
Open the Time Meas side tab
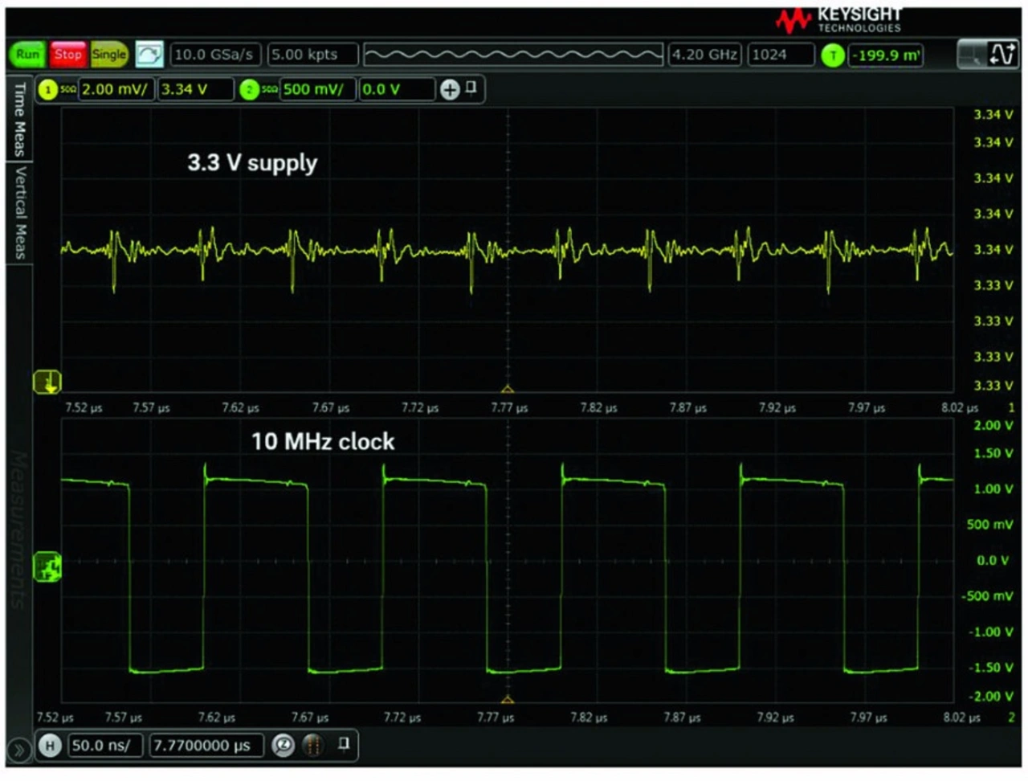pos(18,119)
